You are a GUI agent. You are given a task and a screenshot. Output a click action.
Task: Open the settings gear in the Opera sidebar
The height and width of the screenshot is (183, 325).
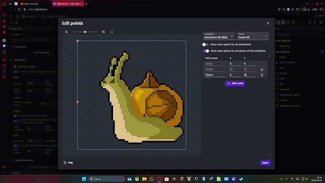coord(4,77)
